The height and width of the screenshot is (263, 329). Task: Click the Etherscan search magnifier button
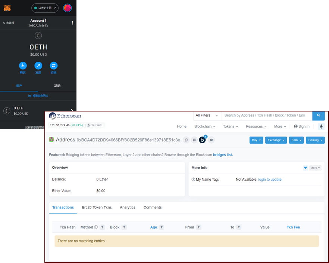319,115
